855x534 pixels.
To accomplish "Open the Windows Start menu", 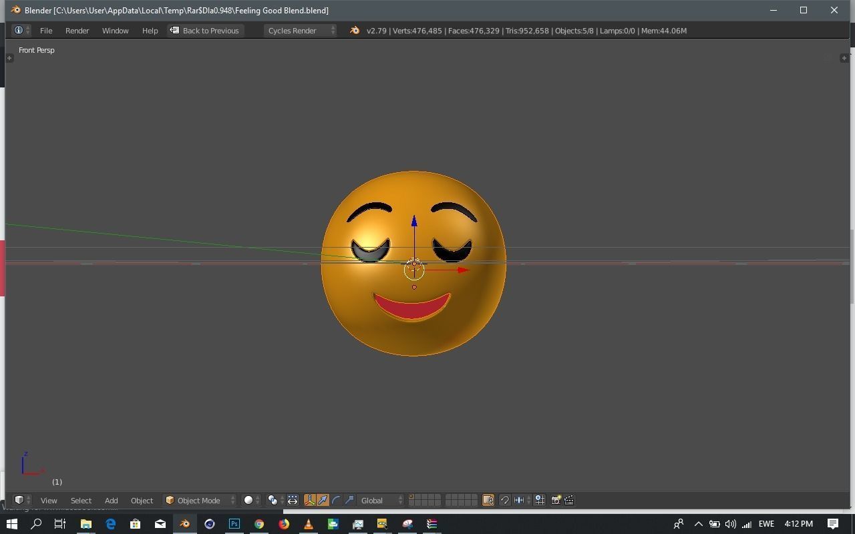I will pos(11,524).
